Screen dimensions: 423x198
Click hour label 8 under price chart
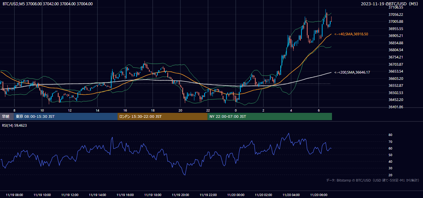click(14, 110)
